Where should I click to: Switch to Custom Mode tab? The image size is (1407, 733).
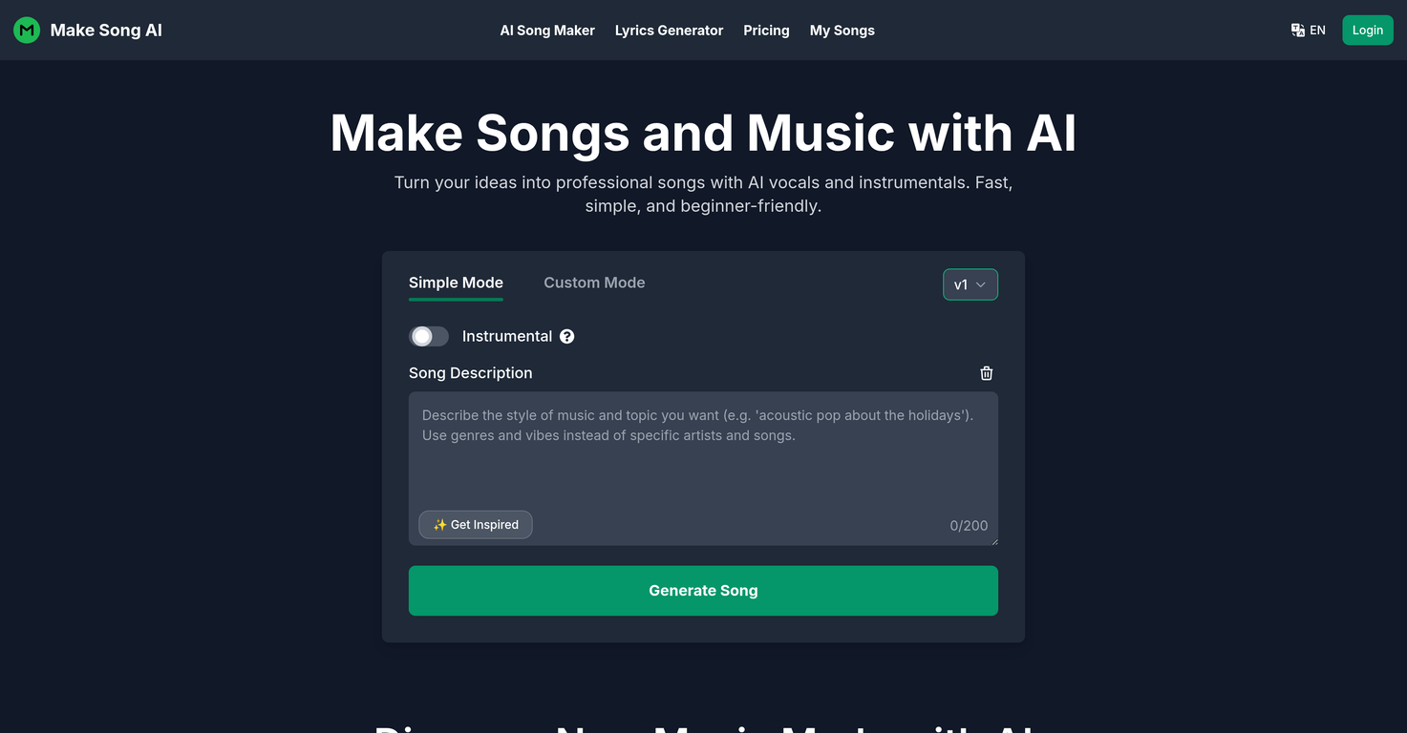coord(594,283)
